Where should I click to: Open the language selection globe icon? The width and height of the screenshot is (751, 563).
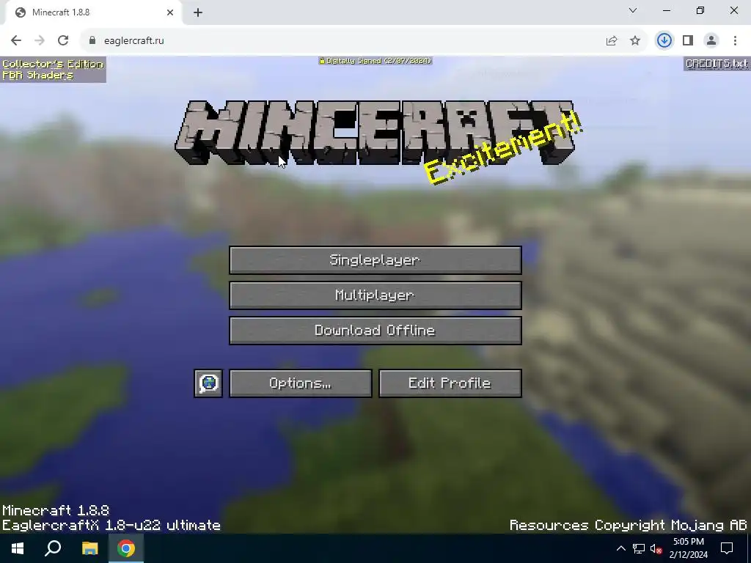(x=208, y=383)
